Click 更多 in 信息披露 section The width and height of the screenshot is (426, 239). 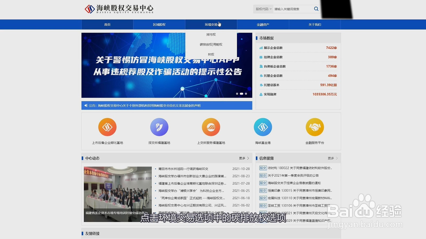click(333, 158)
